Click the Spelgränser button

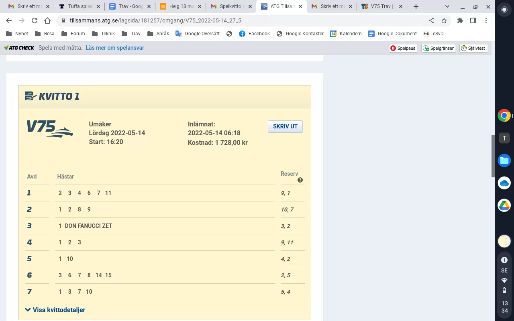tap(439, 48)
